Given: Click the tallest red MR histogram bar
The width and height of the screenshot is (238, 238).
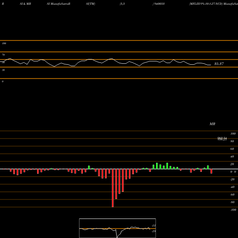Looking at the screenshot, I should coord(113,188).
